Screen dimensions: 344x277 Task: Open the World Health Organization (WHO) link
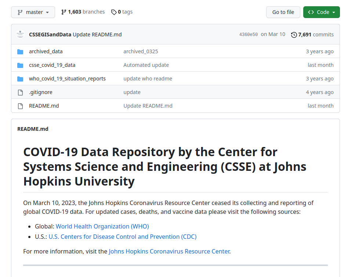pos(102,226)
